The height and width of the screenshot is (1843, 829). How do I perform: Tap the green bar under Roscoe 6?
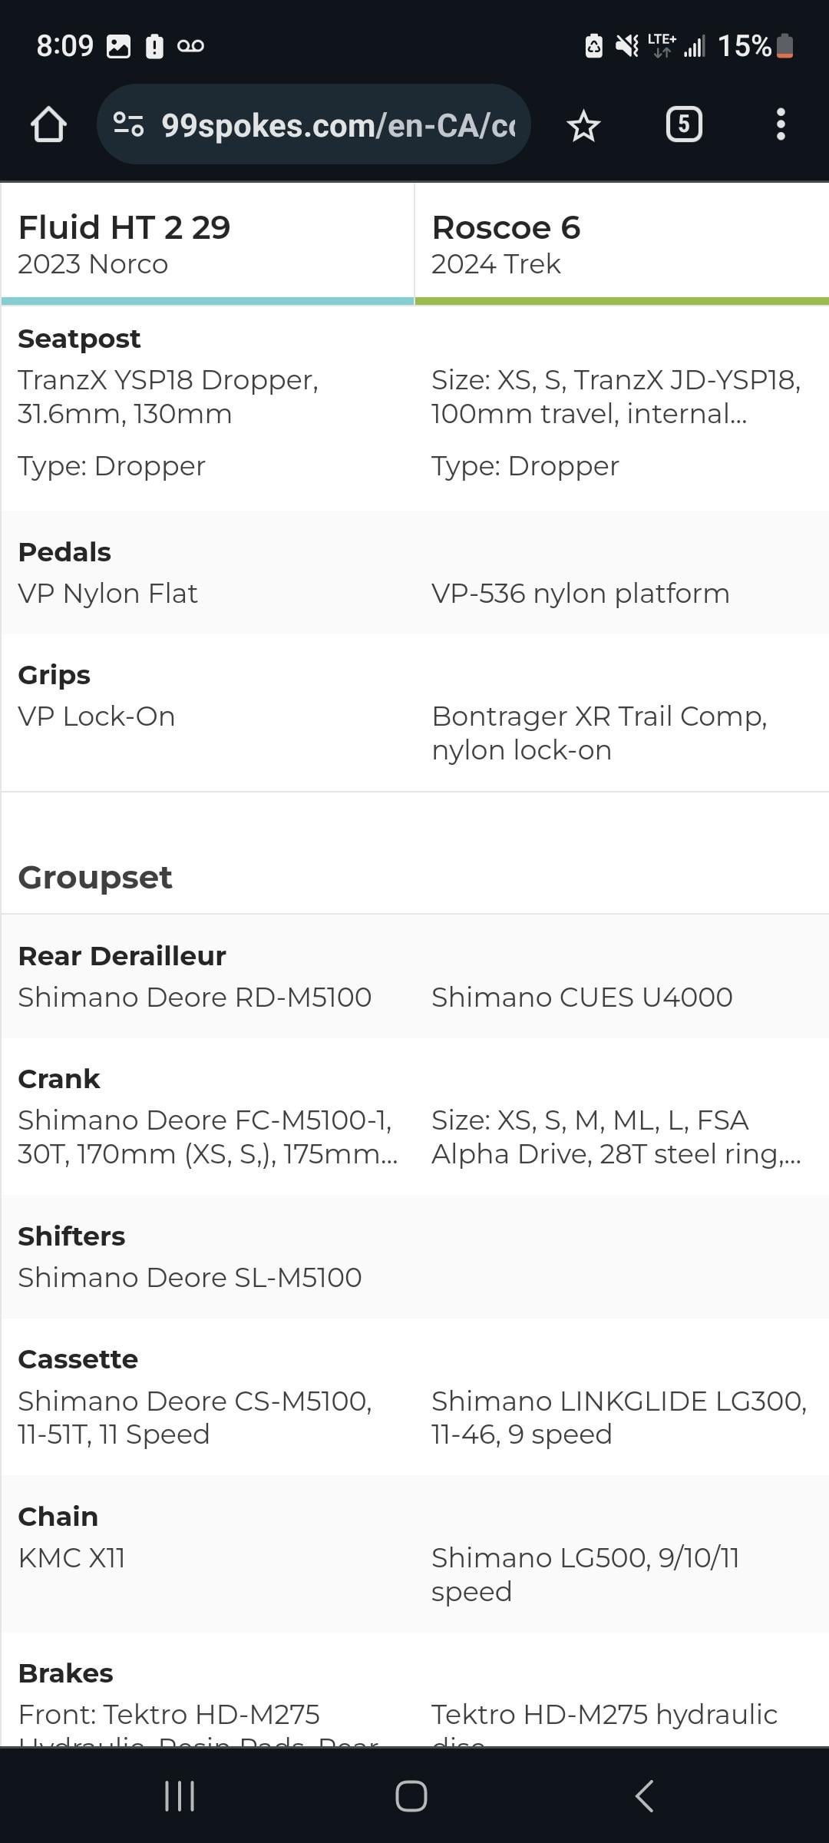pyautogui.click(x=622, y=301)
